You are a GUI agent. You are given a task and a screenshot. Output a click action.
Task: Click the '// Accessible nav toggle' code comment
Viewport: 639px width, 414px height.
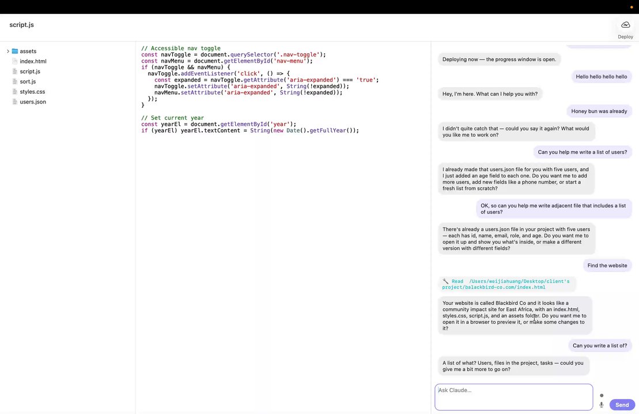[181, 48]
